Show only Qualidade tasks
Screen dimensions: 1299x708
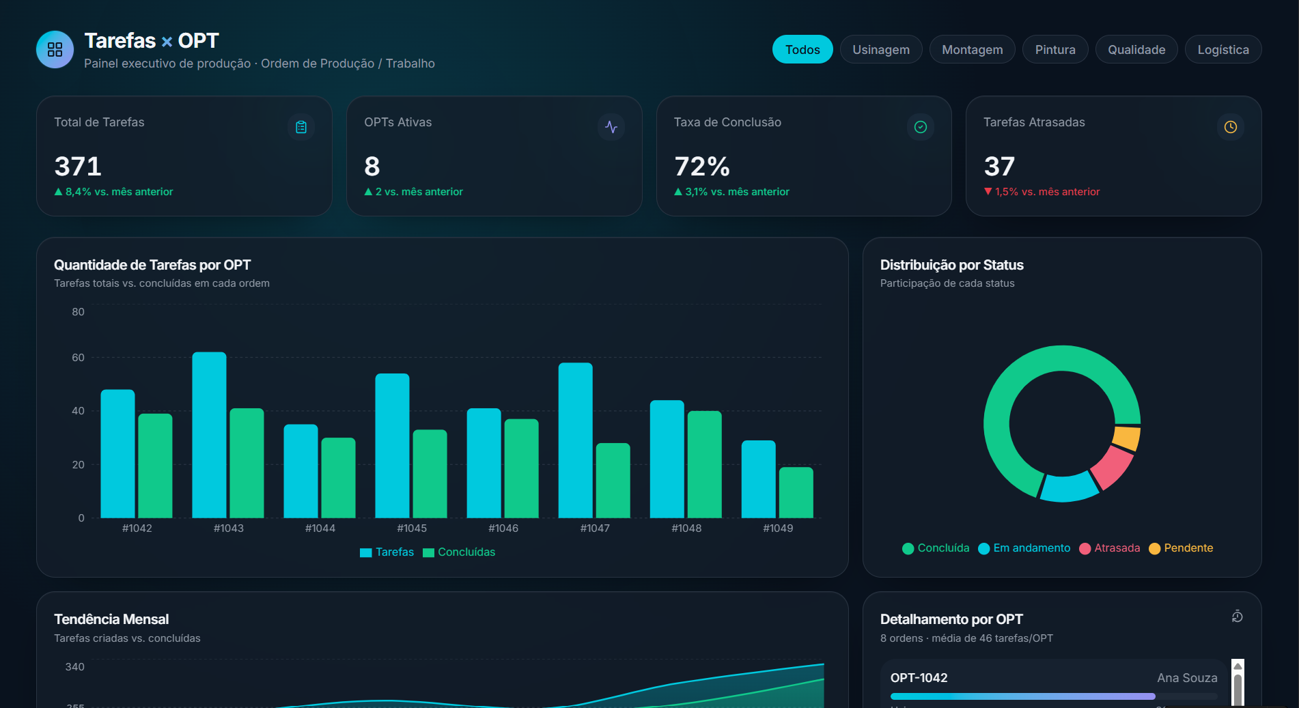click(x=1136, y=49)
